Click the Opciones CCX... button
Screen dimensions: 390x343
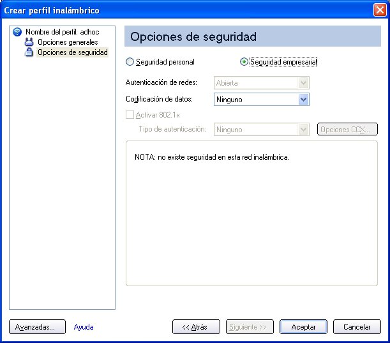coord(347,129)
